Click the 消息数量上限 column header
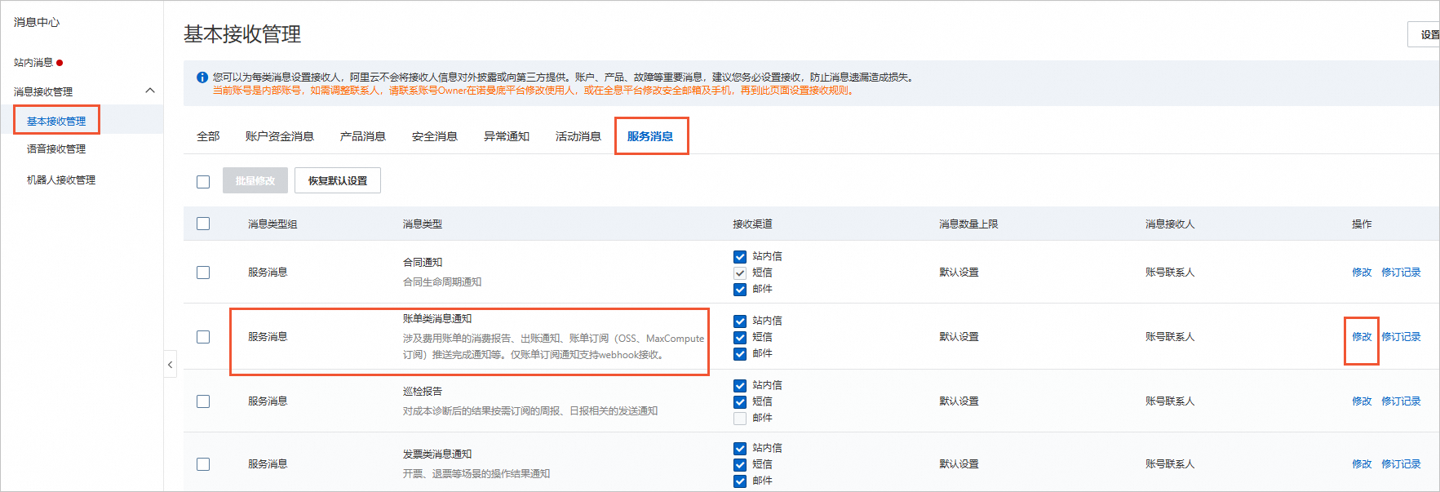 pos(968,224)
